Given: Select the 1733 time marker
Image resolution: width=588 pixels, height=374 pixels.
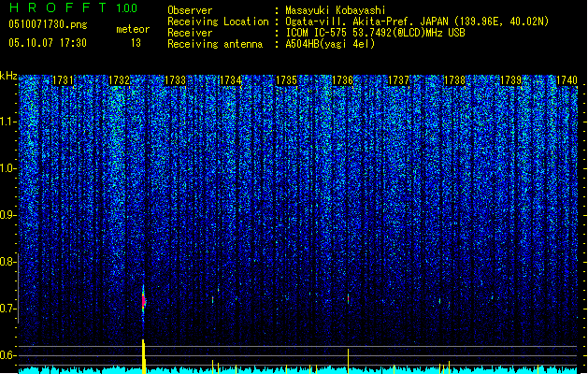Looking at the screenshot, I should [x=175, y=80].
